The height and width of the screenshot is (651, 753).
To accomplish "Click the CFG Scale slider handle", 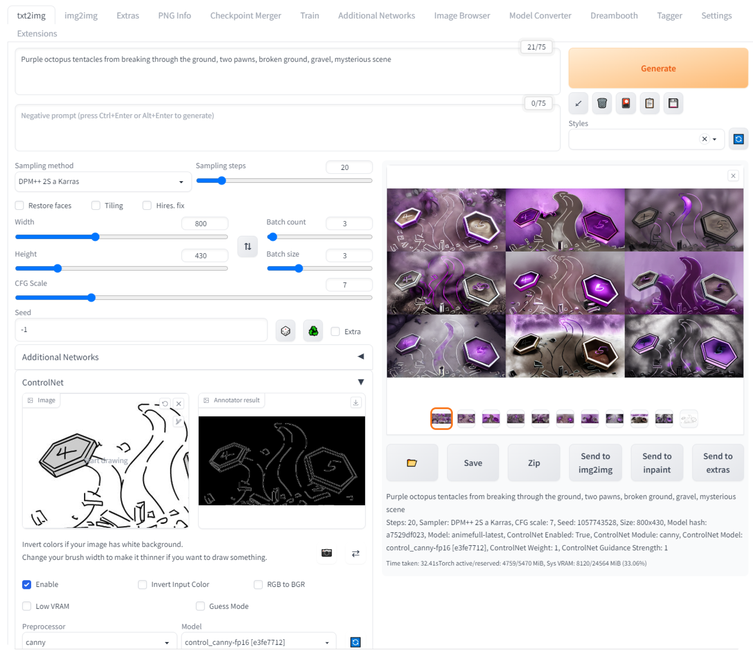I will click(x=92, y=298).
